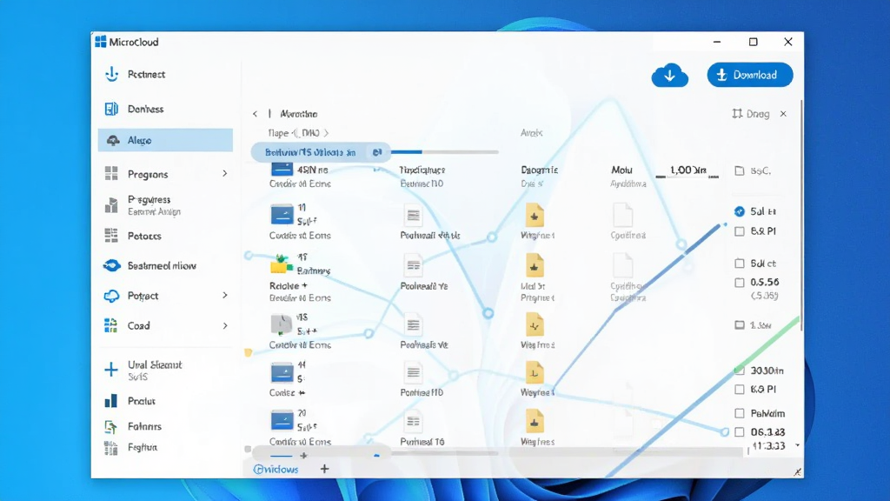Click the Coad sidebar icon

[x=110, y=325]
